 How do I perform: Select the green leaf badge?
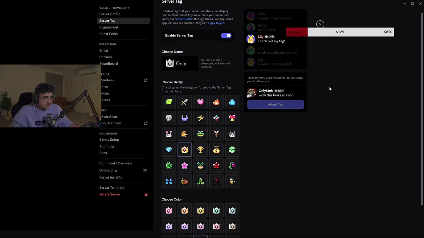pos(169,102)
